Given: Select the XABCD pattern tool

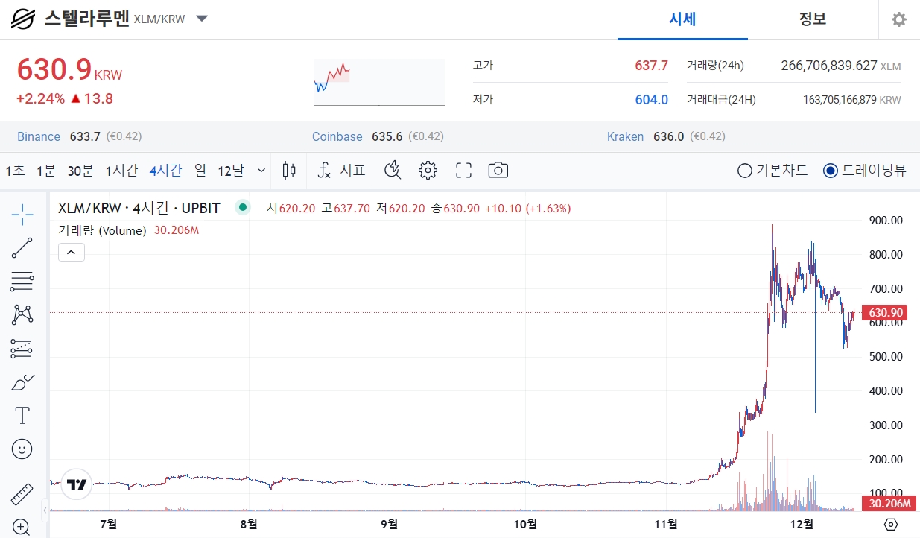Looking at the screenshot, I should 22,314.
